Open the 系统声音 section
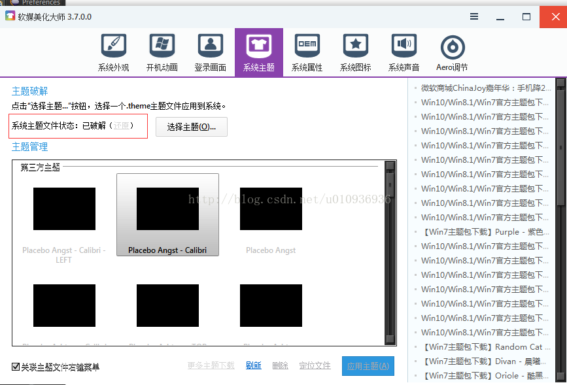Screen dimensions: 567x385 (x=404, y=53)
